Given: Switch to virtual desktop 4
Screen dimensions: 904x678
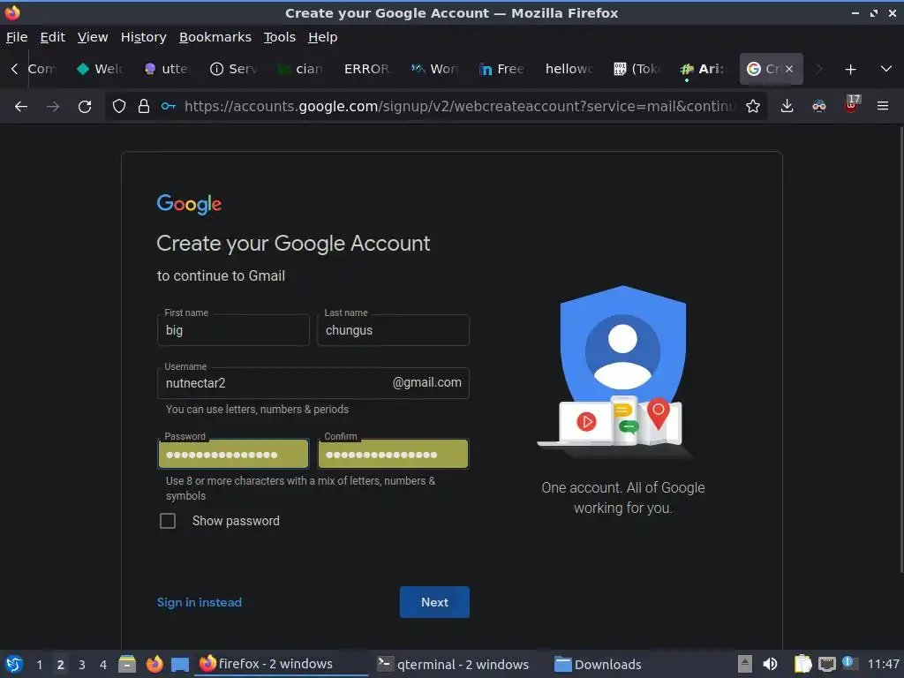Looking at the screenshot, I should 103,664.
